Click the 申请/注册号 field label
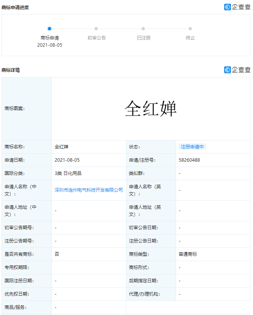253x315 pixels. point(142,160)
